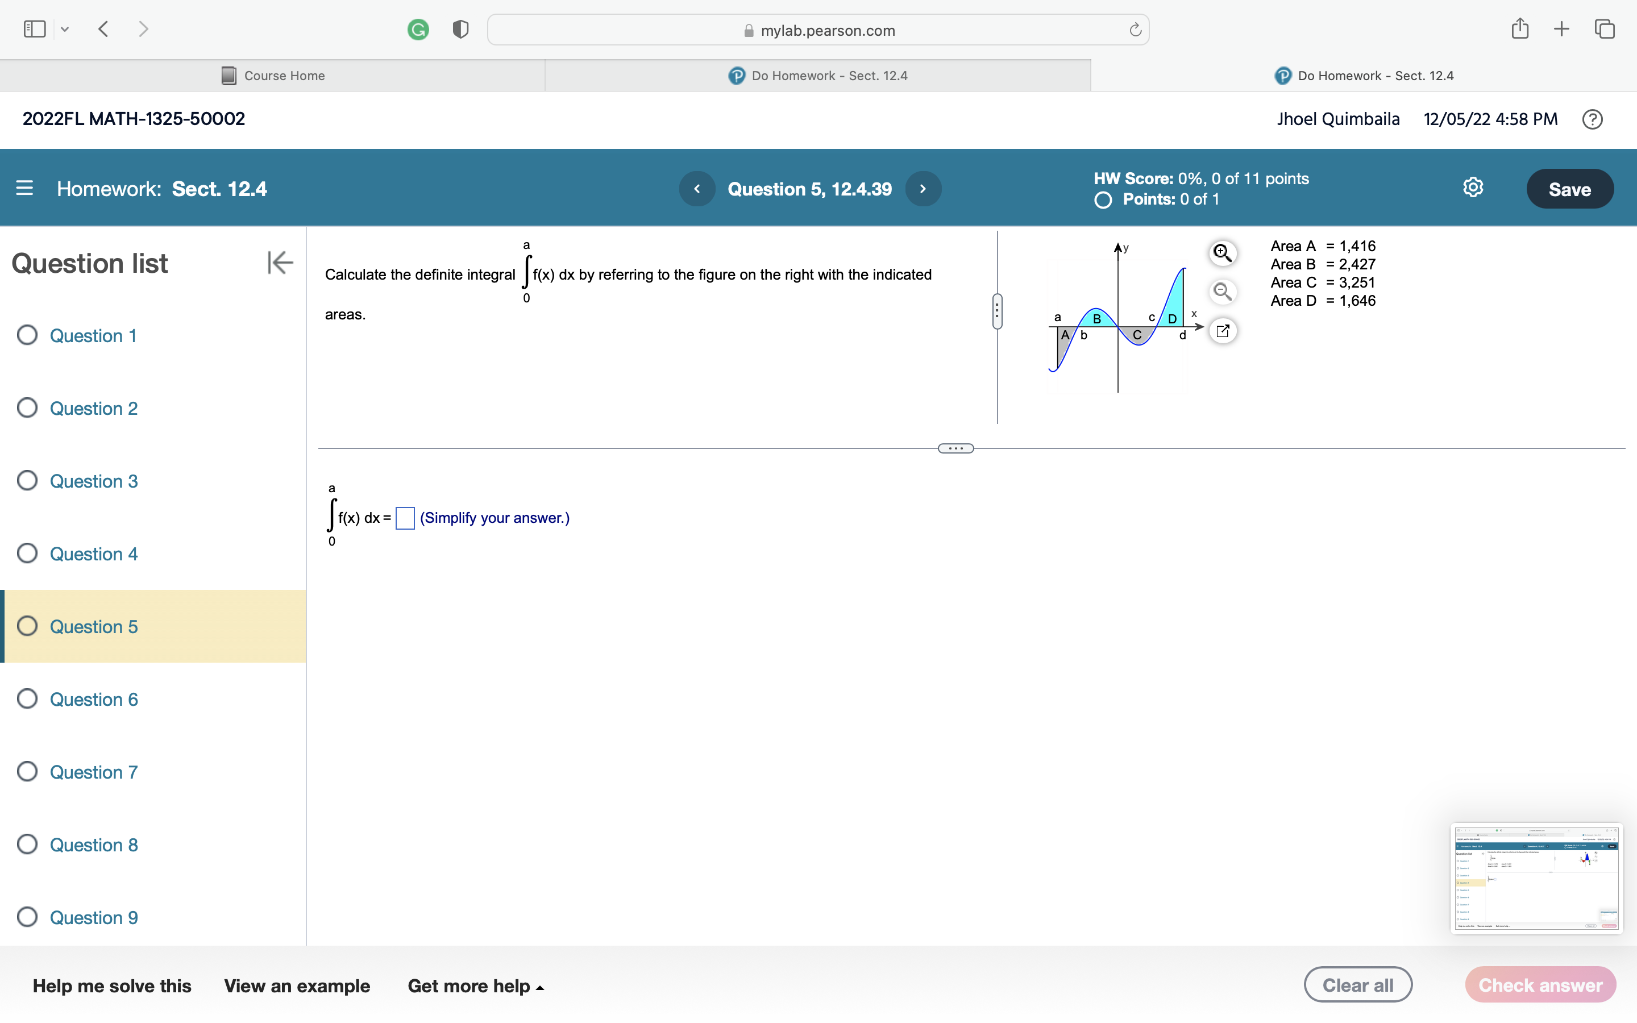Image resolution: width=1637 pixels, height=1023 pixels.
Task: Open the Safari sidebar dropdown arrow
Action: click(x=65, y=29)
